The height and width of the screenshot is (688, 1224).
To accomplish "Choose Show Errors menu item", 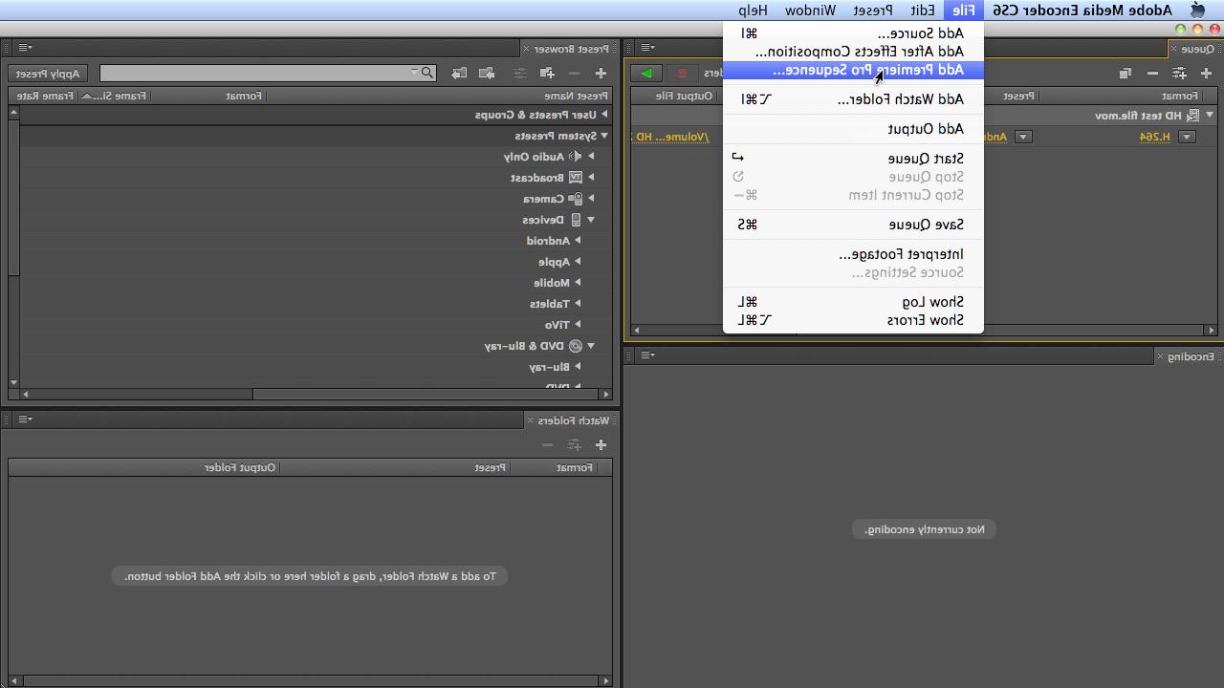I will (853, 320).
